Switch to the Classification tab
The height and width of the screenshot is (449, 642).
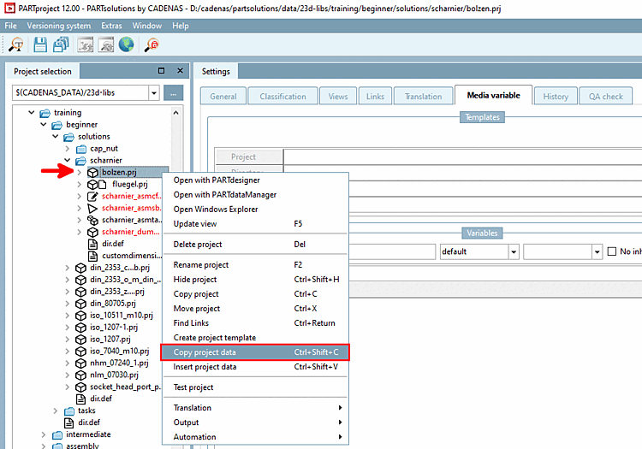(x=282, y=96)
